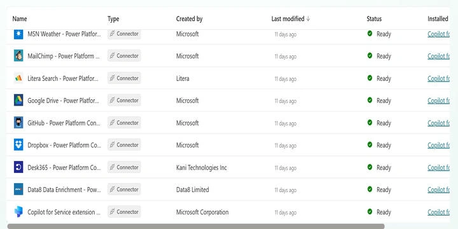458x229 pixels.
Task: Click the Ready checkmark in the Dropbox row
Action: (370, 145)
